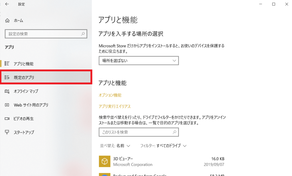Click the magnifier icon in the app list search box
The width and height of the screenshot is (292, 176).
click(175, 132)
